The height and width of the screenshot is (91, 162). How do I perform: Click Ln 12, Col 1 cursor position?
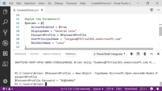75,89
